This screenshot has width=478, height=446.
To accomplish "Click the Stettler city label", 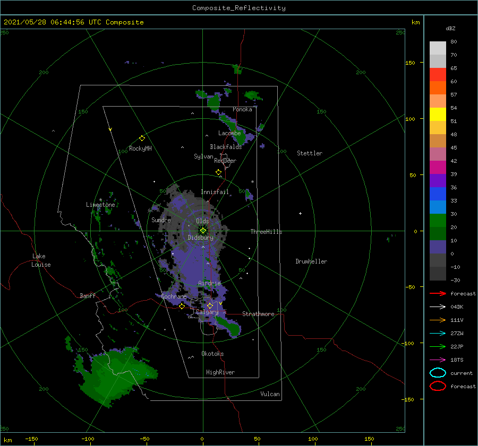I will pyautogui.click(x=310, y=153).
